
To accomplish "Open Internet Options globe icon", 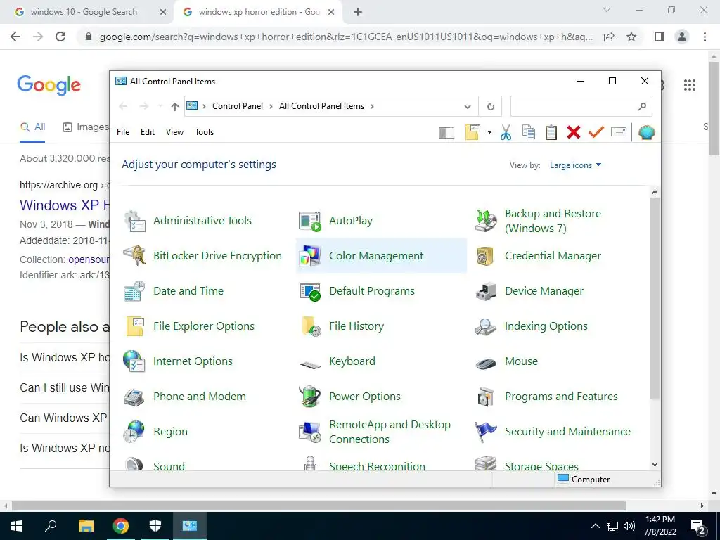I will (x=134, y=361).
